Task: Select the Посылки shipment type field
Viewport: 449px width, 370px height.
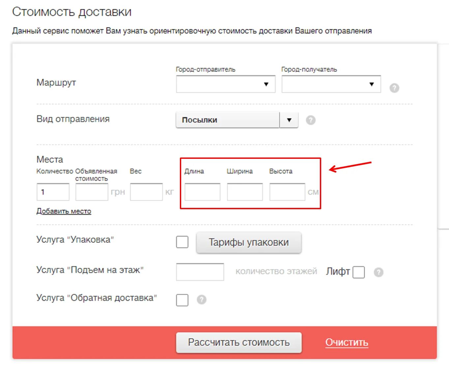Action: click(x=228, y=120)
